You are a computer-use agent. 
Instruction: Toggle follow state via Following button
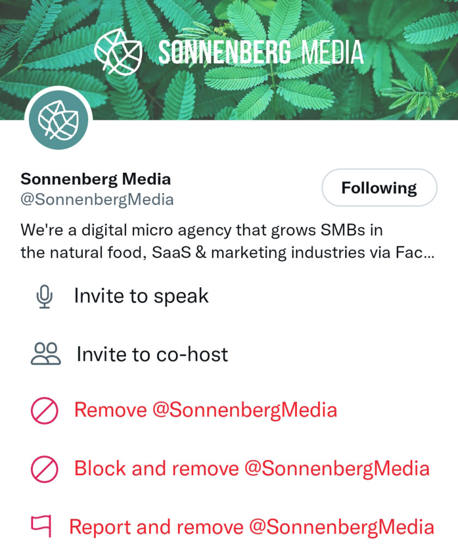380,187
